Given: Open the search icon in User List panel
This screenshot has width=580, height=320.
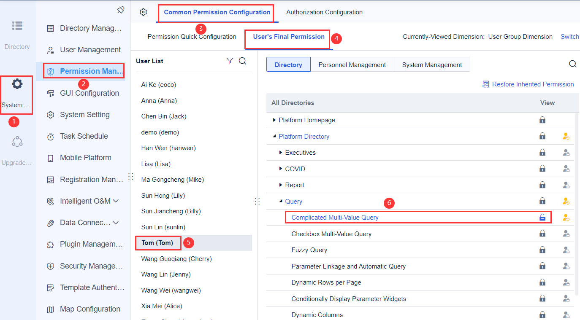Looking at the screenshot, I should [x=242, y=61].
